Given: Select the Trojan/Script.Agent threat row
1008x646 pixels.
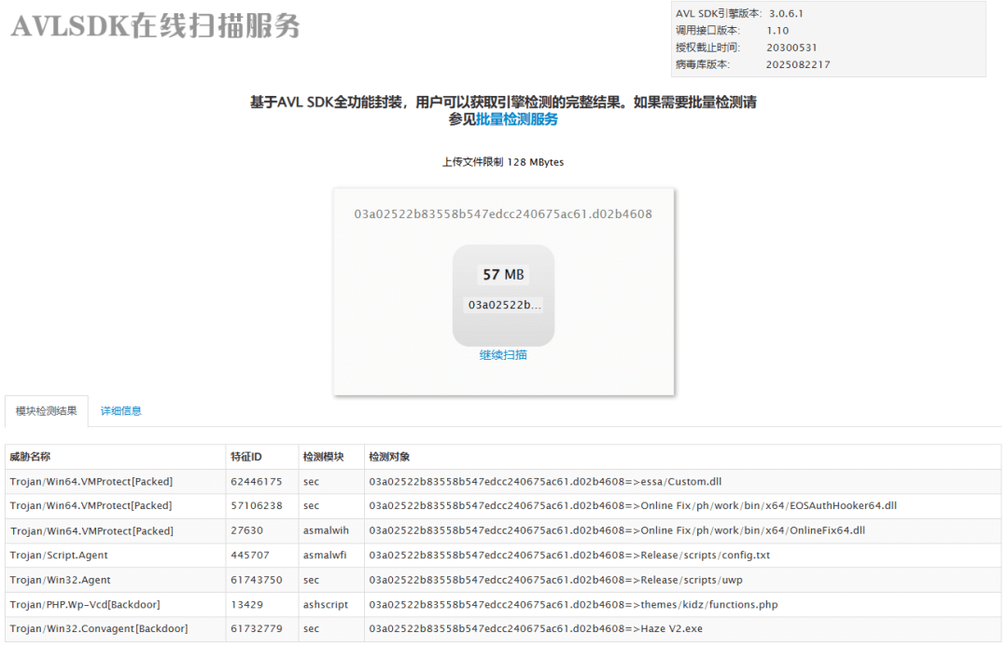Looking at the screenshot, I should click(59, 556).
